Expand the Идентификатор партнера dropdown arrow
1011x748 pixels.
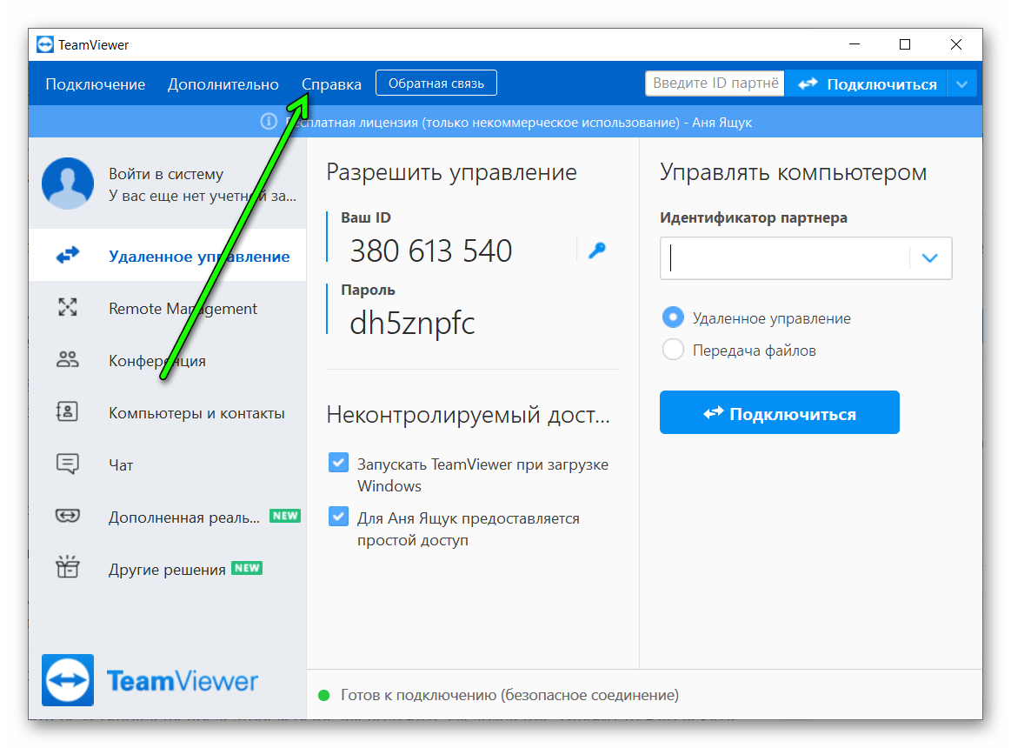click(930, 258)
